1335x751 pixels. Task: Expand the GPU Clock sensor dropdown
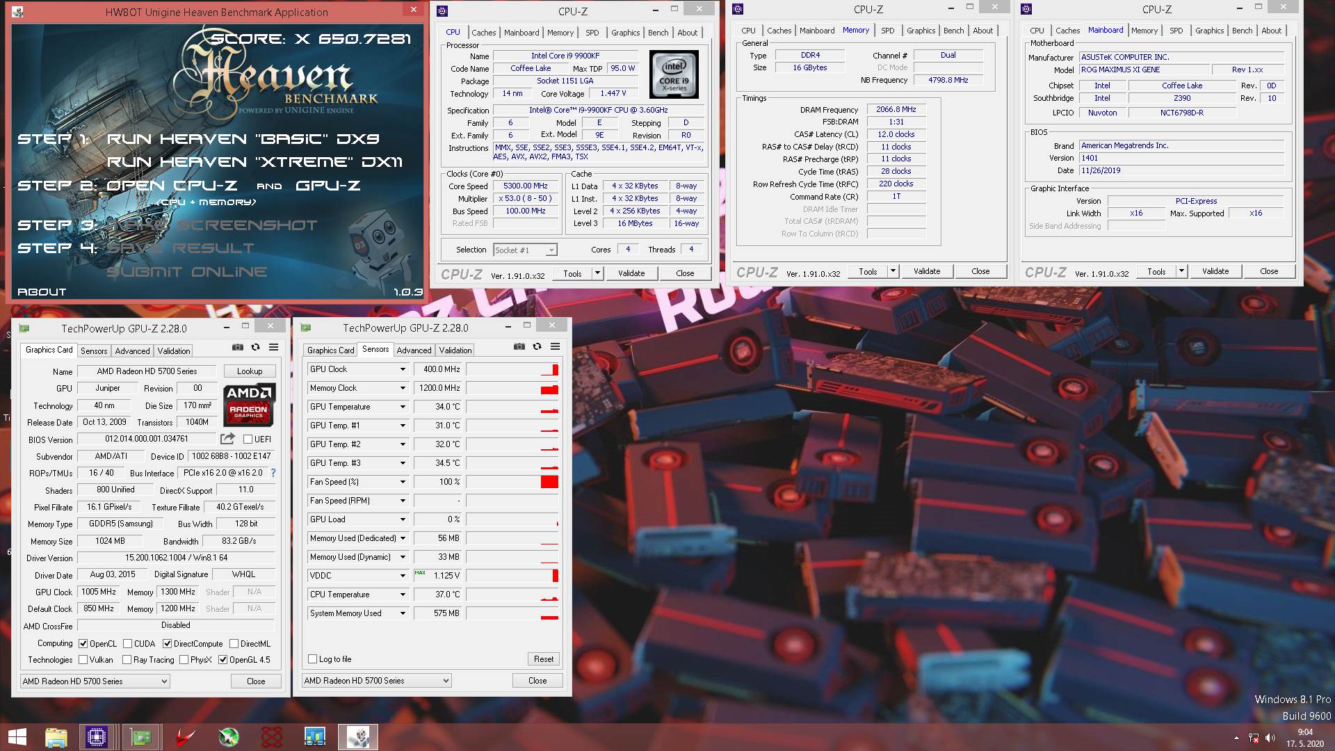(x=403, y=369)
